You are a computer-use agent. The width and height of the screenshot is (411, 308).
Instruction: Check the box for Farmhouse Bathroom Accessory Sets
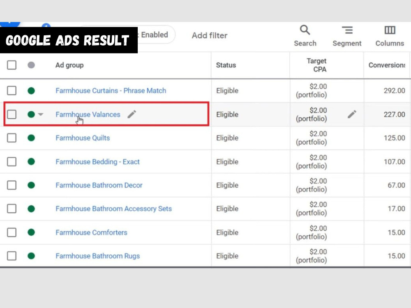(12, 209)
